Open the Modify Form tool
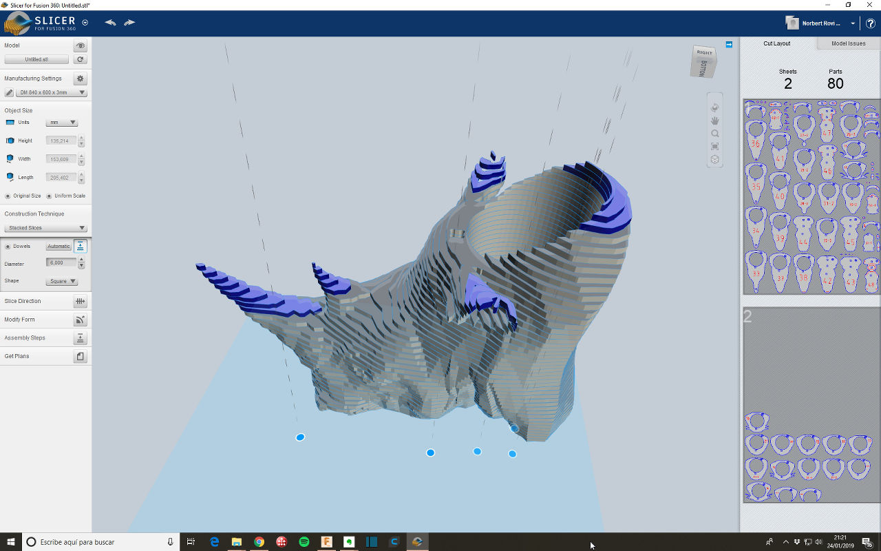The image size is (881, 551). tap(81, 320)
